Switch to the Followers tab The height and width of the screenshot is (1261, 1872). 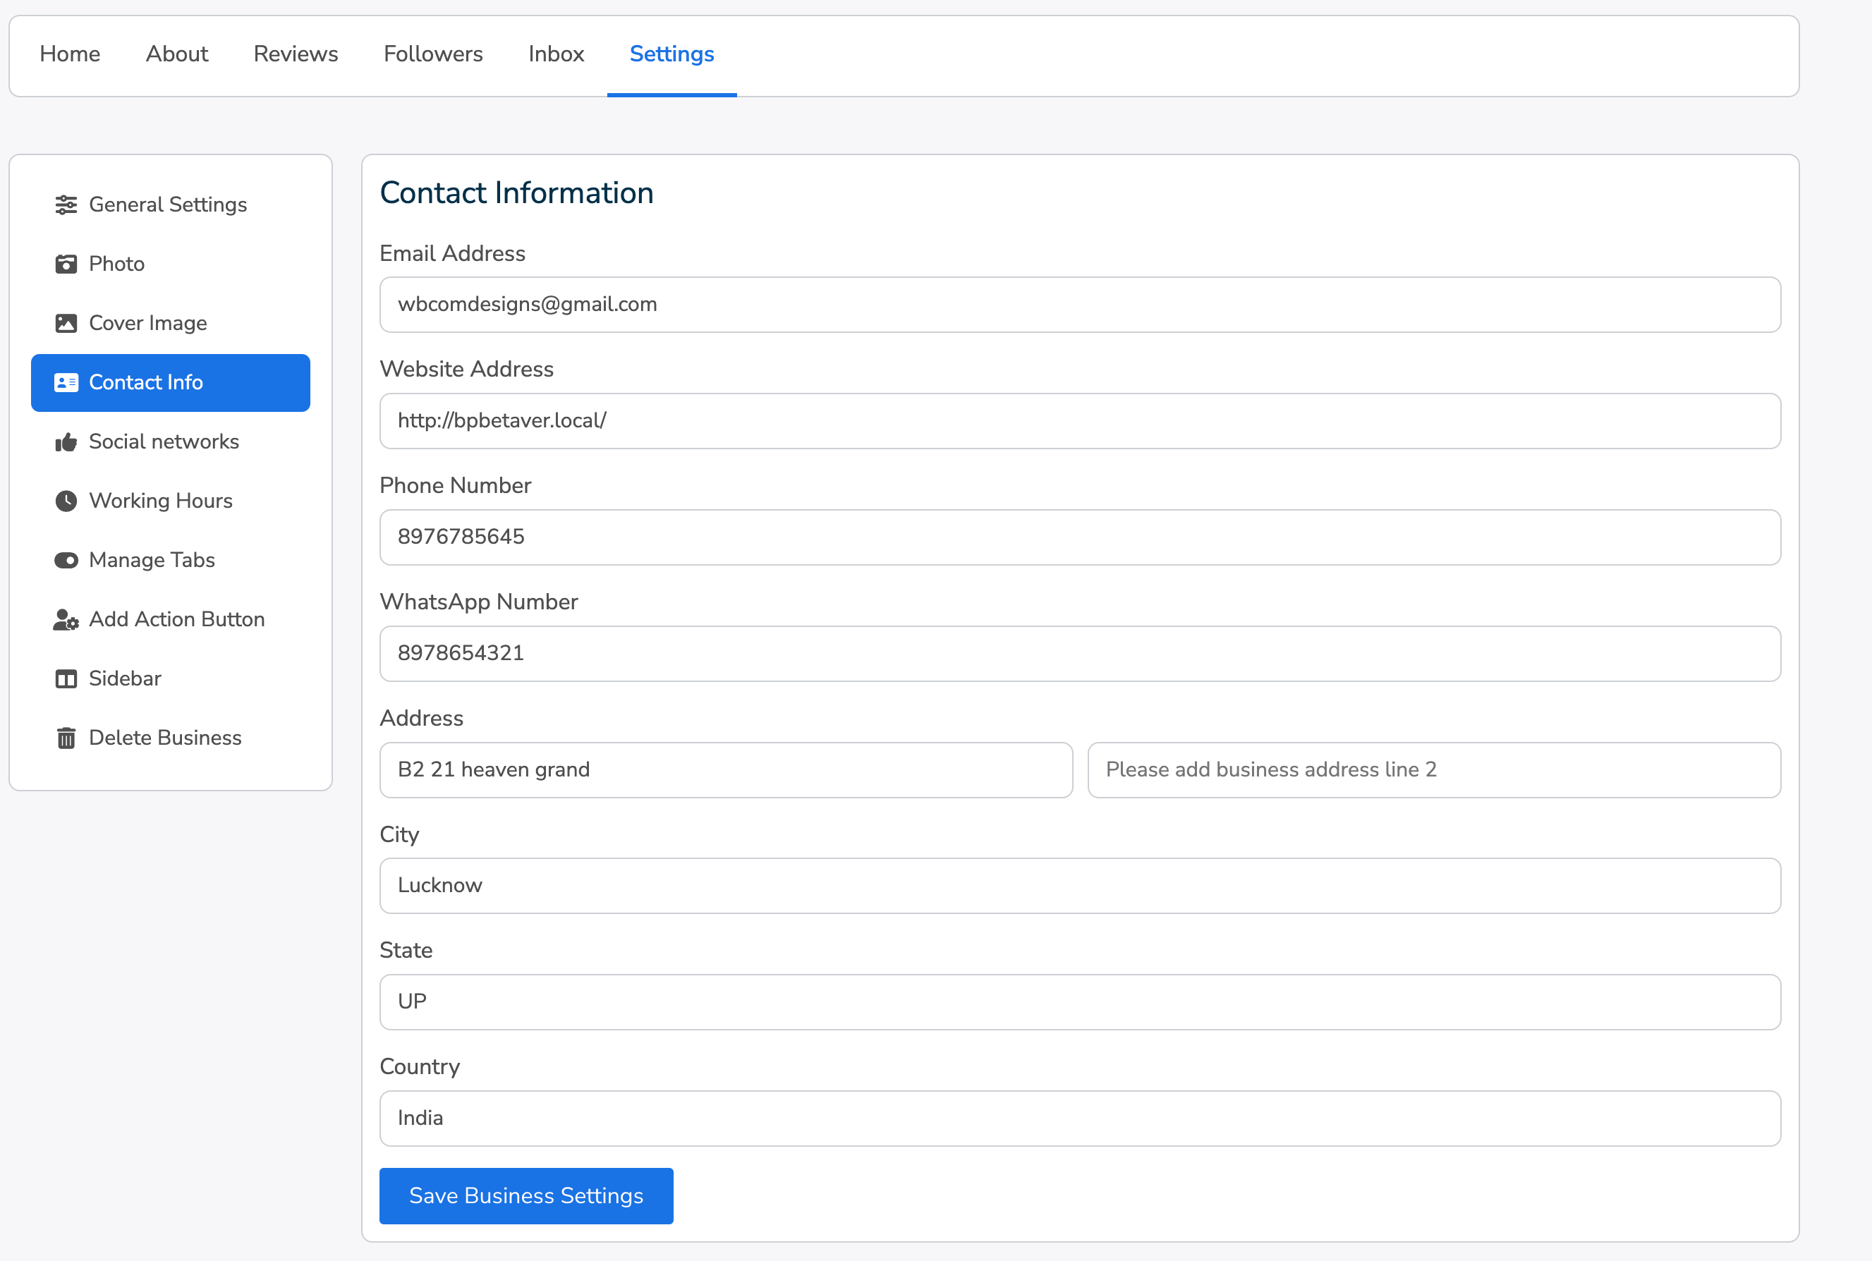pos(432,54)
